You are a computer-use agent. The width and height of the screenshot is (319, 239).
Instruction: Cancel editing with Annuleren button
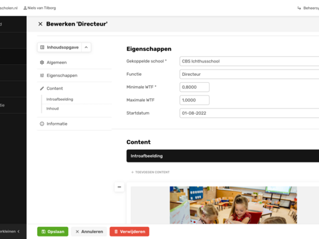pos(89,231)
